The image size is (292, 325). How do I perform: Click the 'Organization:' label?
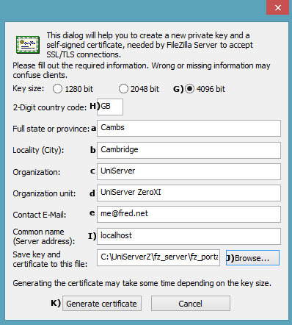point(37,172)
